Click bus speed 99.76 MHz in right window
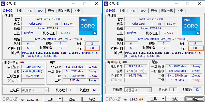Image resolution: width=205 pixels, height=102 pixels. coord(136,76)
